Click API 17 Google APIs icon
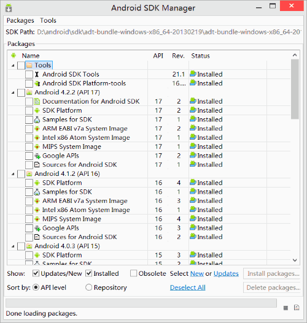The width and height of the screenshot is (307, 323). 37,156
